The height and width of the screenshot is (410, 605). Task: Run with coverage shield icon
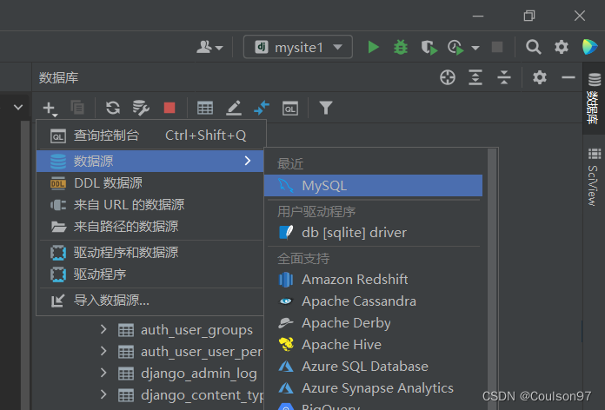[x=429, y=48]
